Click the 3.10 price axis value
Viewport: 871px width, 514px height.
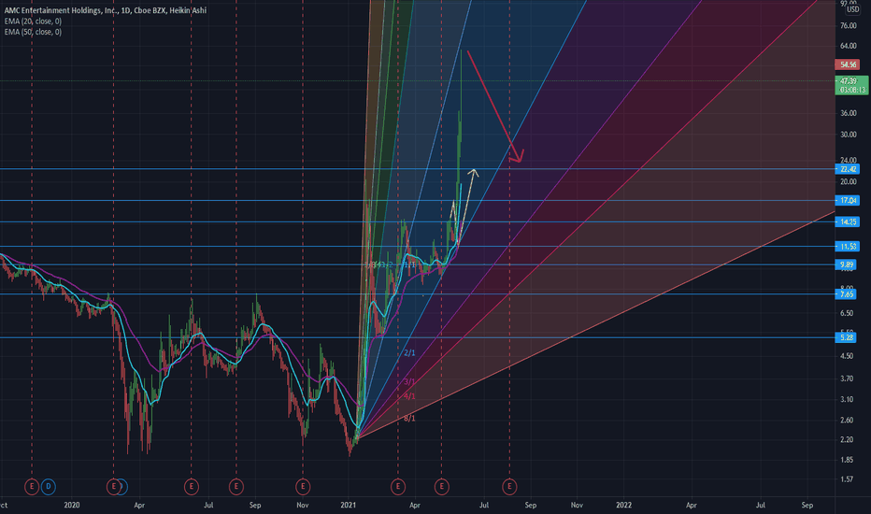847,400
